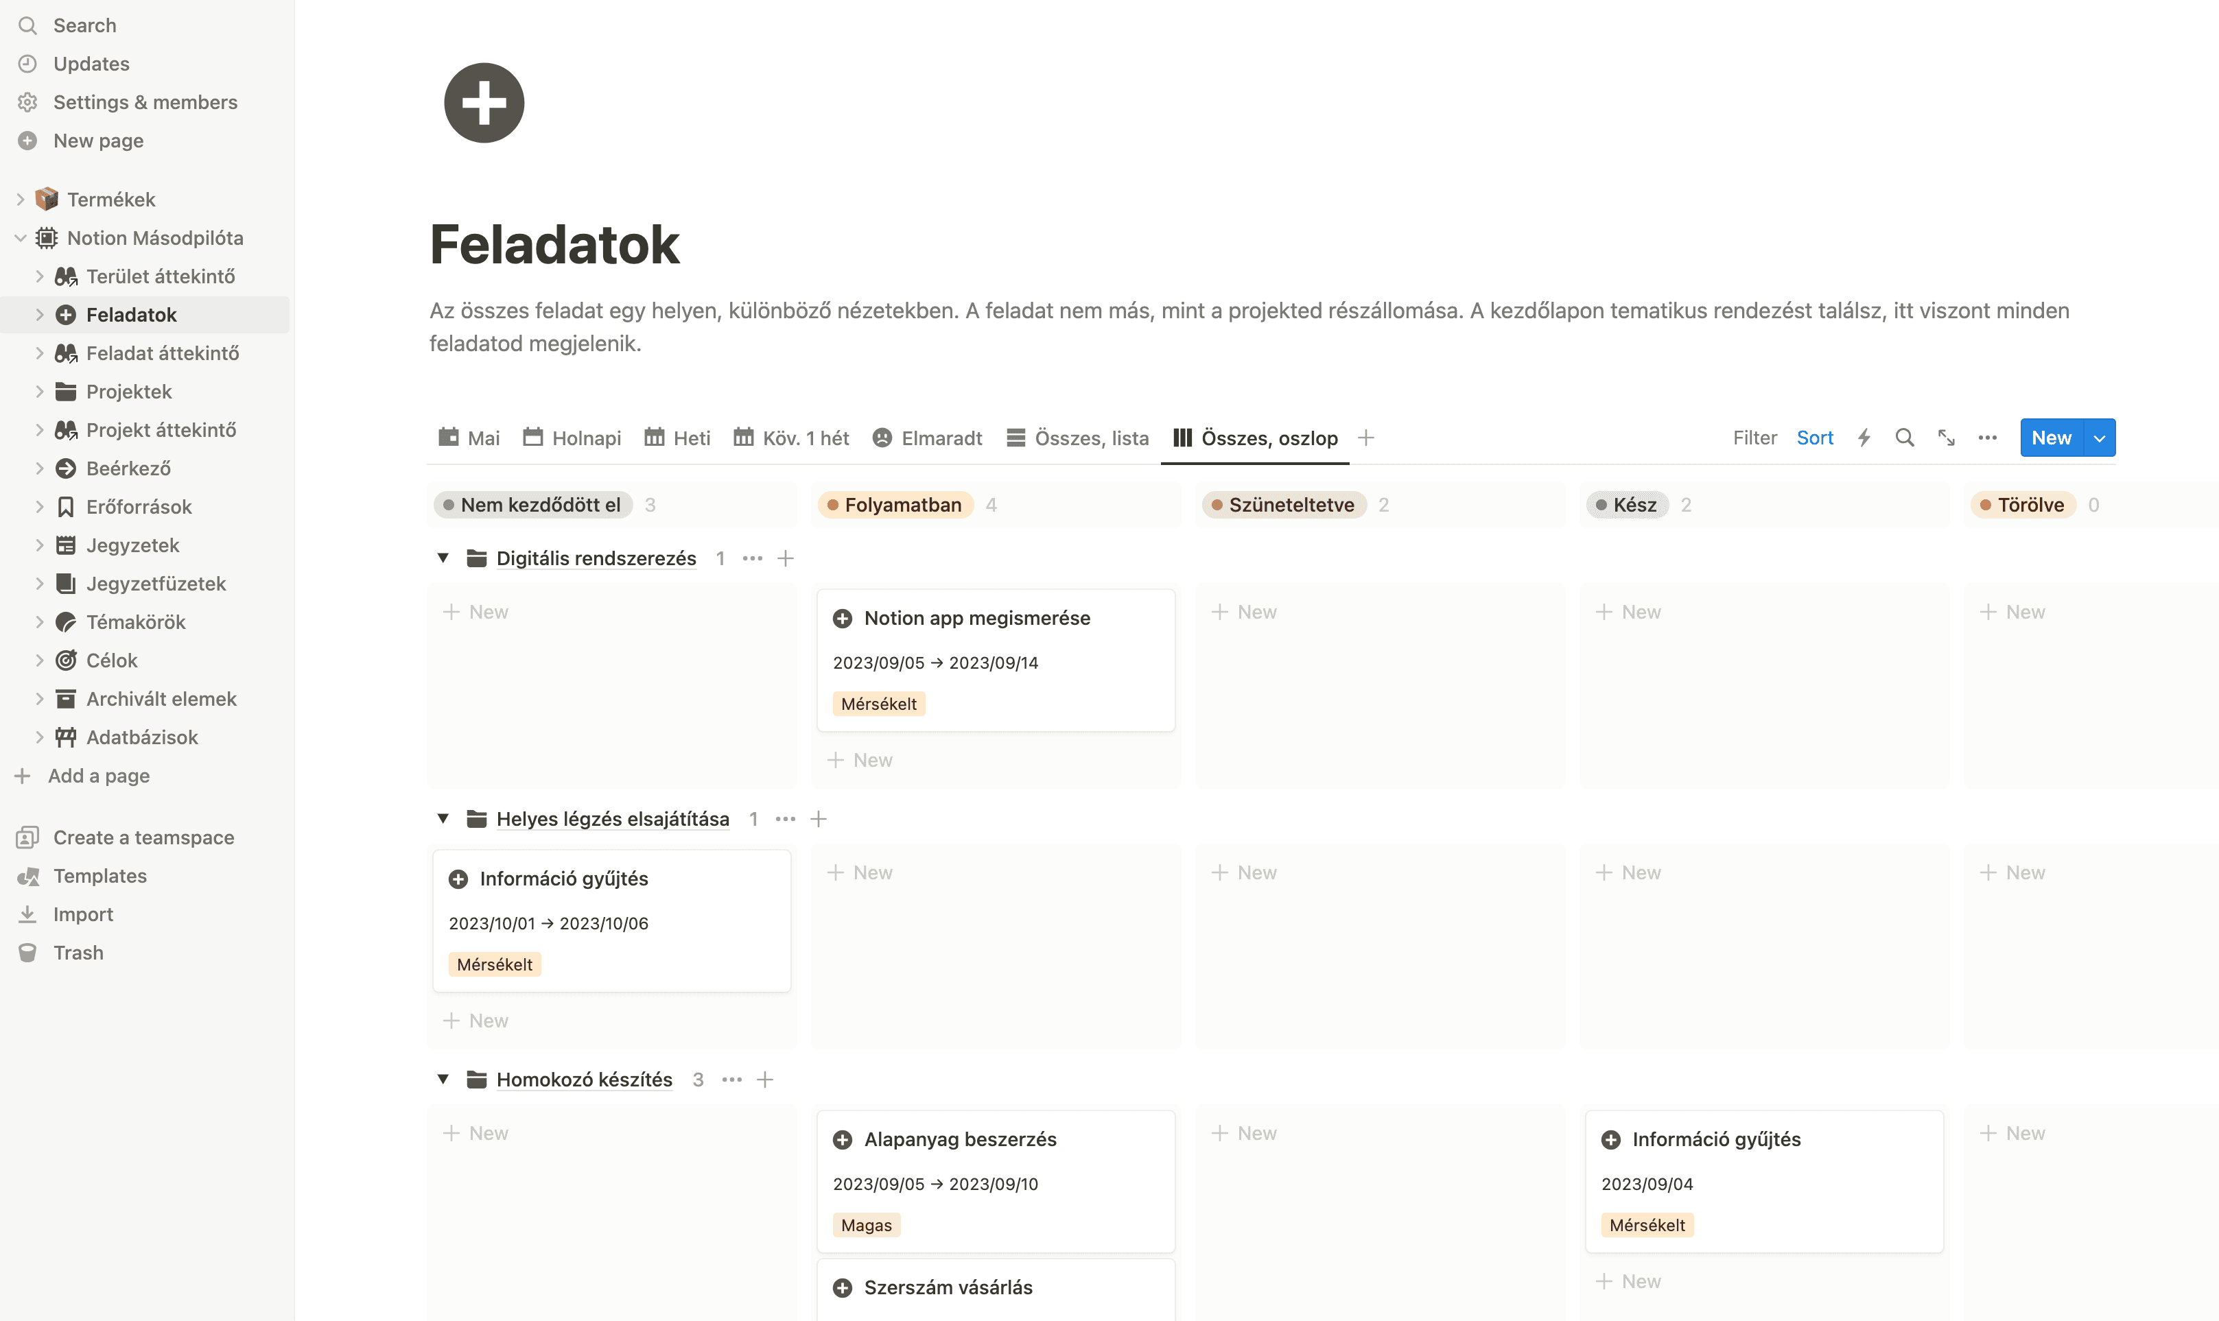
Task: Collapse the Helyes légzés elsajátítása group
Action: point(443,818)
